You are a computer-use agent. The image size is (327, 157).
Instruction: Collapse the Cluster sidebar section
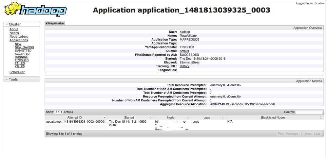click(7, 24)
